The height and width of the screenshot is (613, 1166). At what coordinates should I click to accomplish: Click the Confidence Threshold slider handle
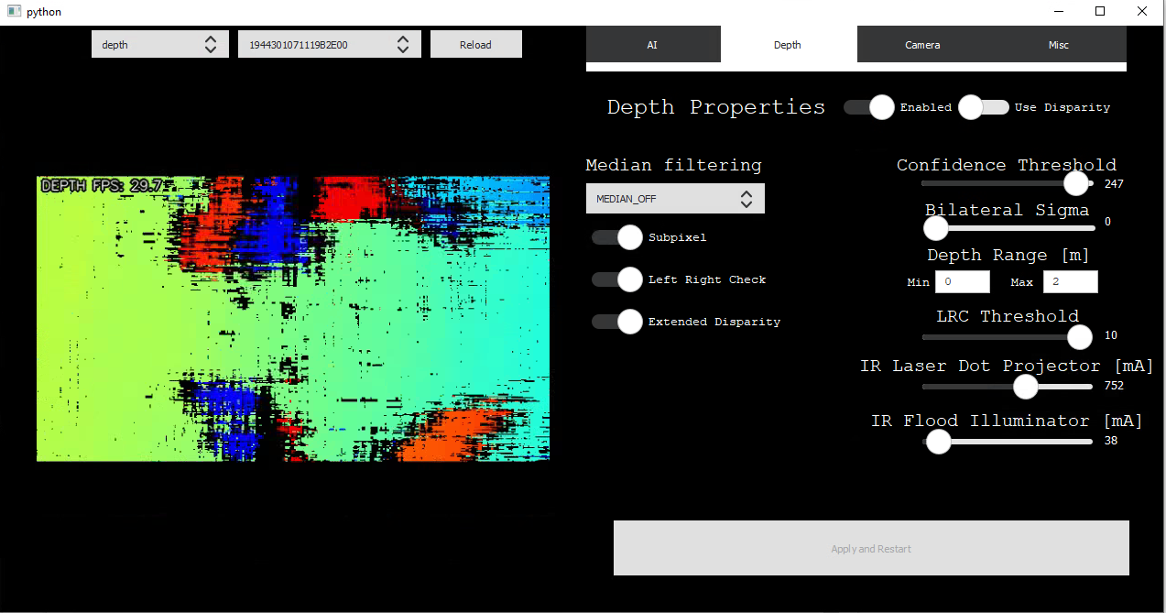(x=1076, y=183)
